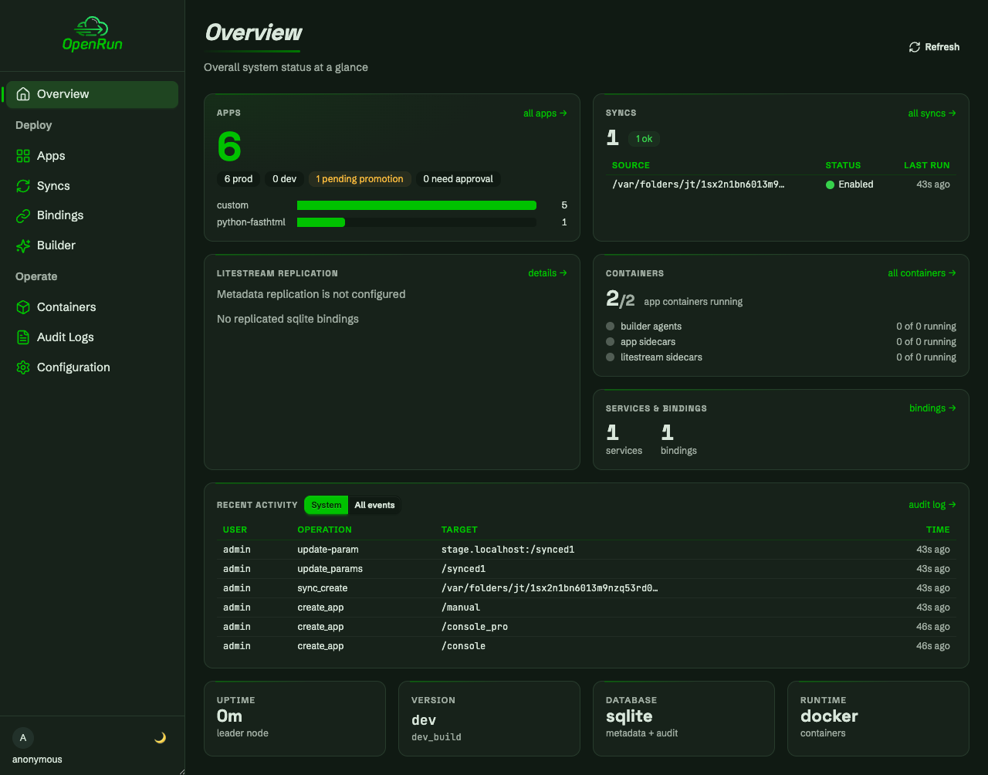The image size is (988, 775).
Task: Open the 'bindings' link in Services card
Action: click(932, 408)
